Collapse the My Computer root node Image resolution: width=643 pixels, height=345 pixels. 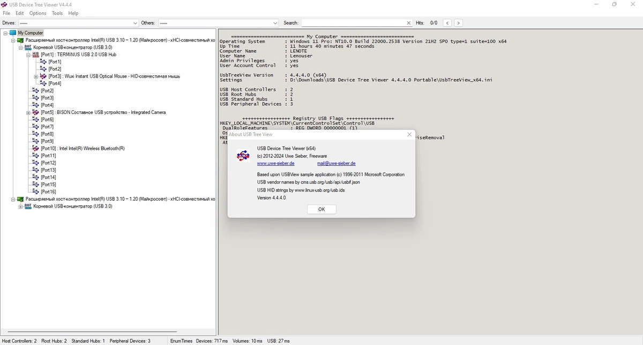pos(5,33)
